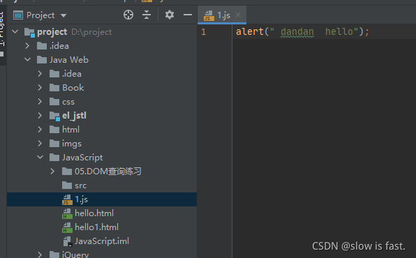Expand the .idea folder under Java Web
This screenshot has width=416, height=258.
coord(40,74)
